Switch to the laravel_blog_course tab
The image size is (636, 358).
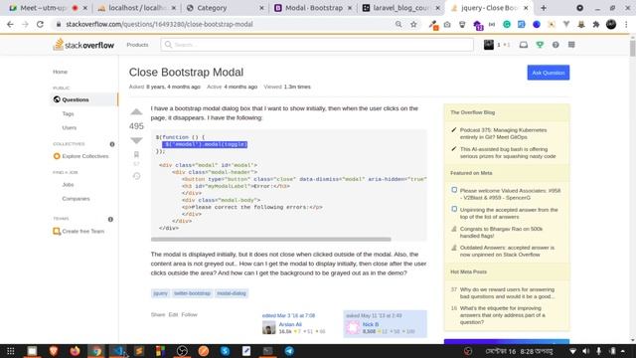point(400,8)
